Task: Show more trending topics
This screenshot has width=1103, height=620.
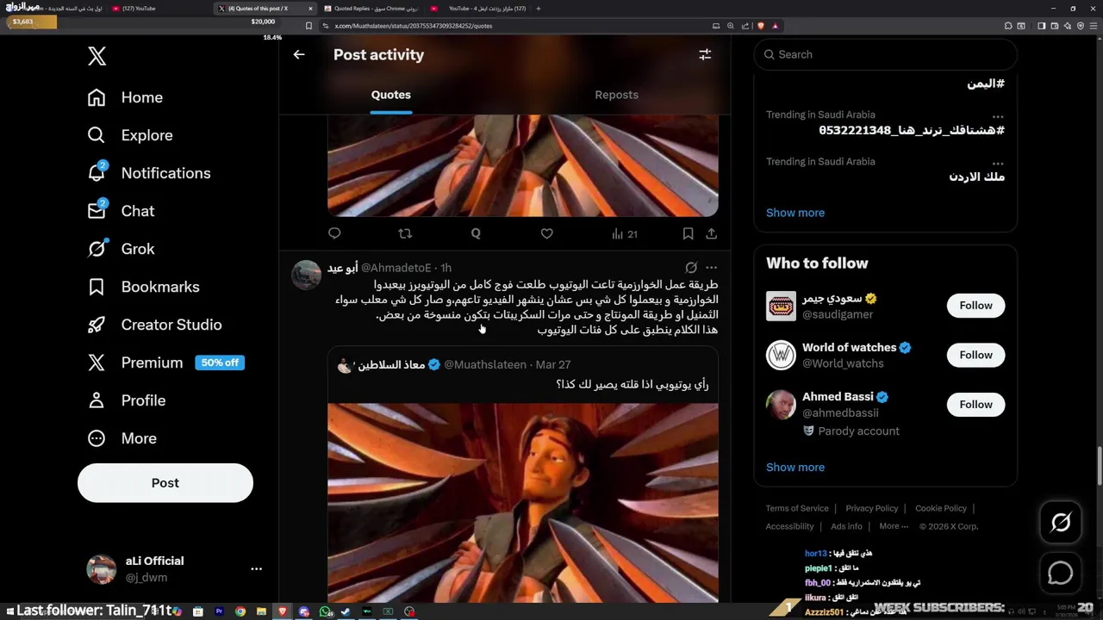Action: (x=795, y=213)
